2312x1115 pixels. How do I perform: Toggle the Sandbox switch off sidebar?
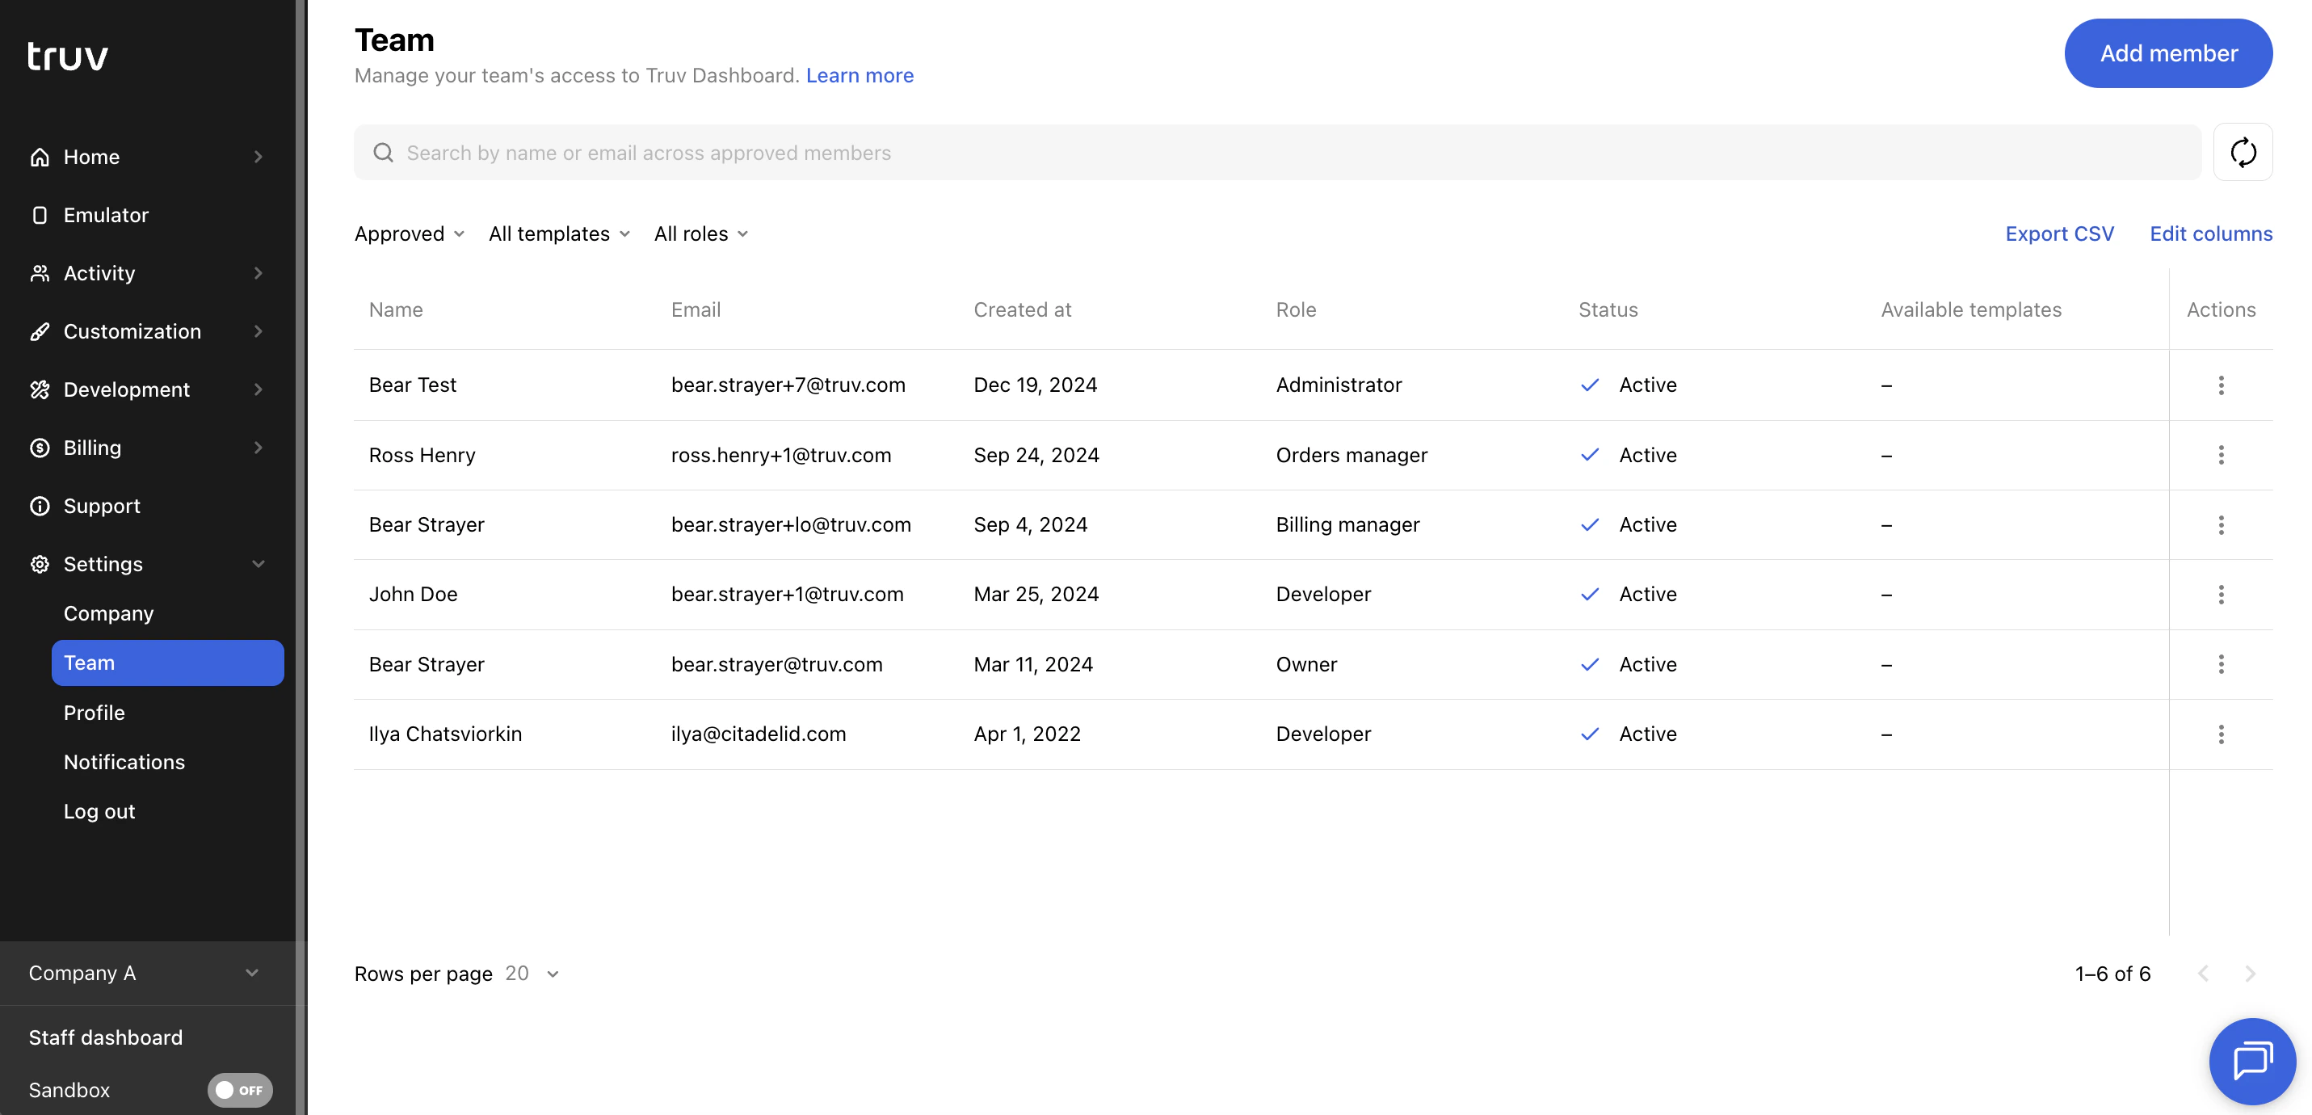click(x=239, y=1090)
